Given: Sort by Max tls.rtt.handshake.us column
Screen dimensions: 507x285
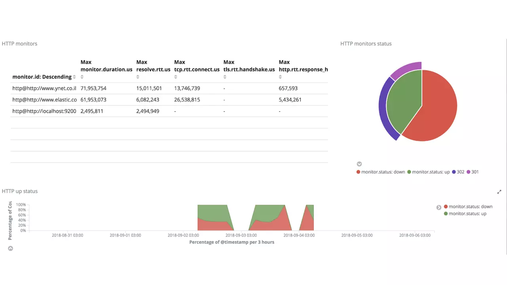Looking at the screenshot, I should (x=225, y=77).
